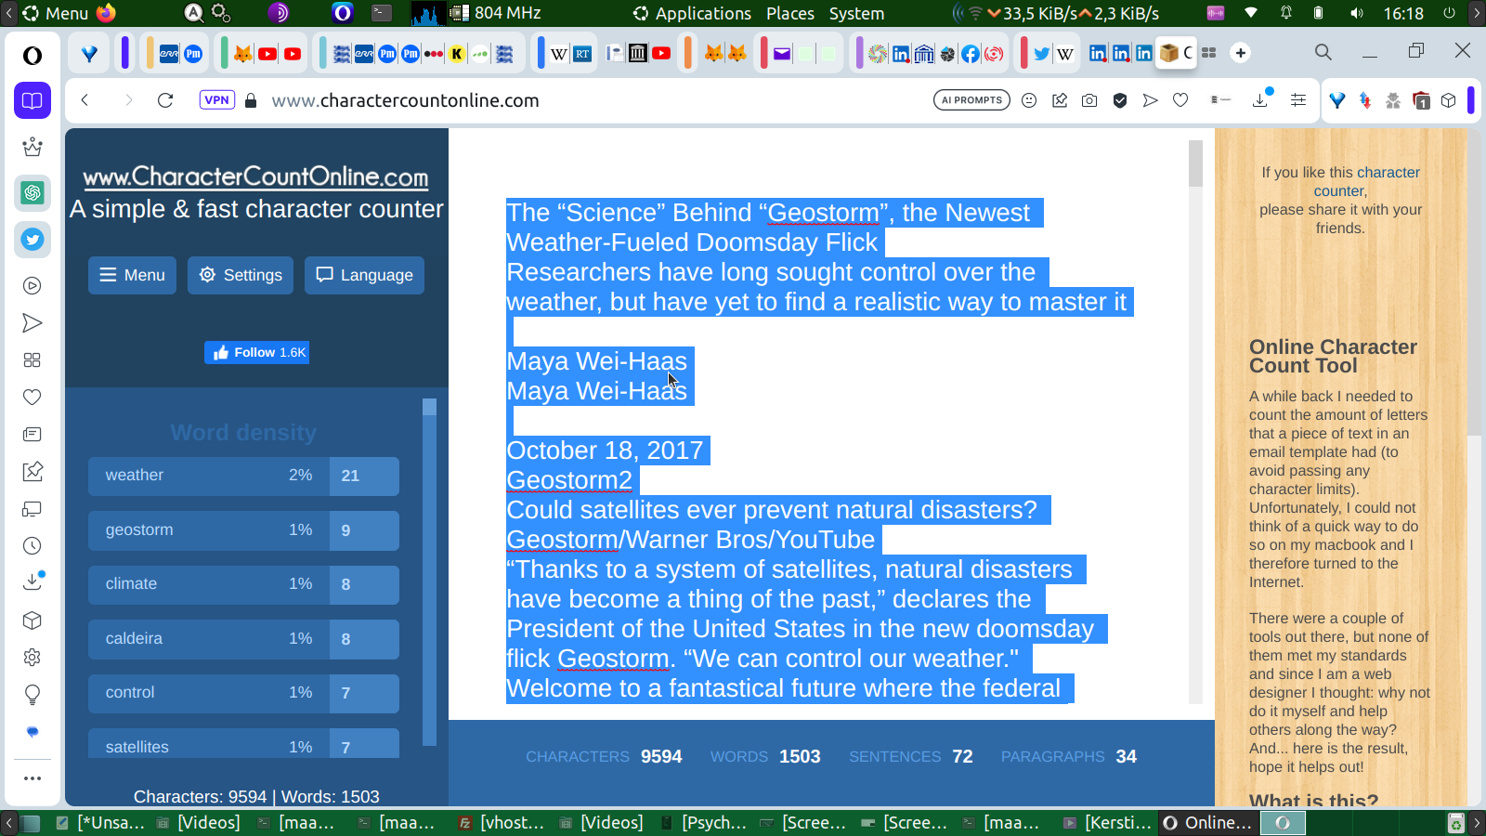Open the Twitter panel in the sidebar
Viewport: 1486px width, 836px height.
[x=33, y=240]
